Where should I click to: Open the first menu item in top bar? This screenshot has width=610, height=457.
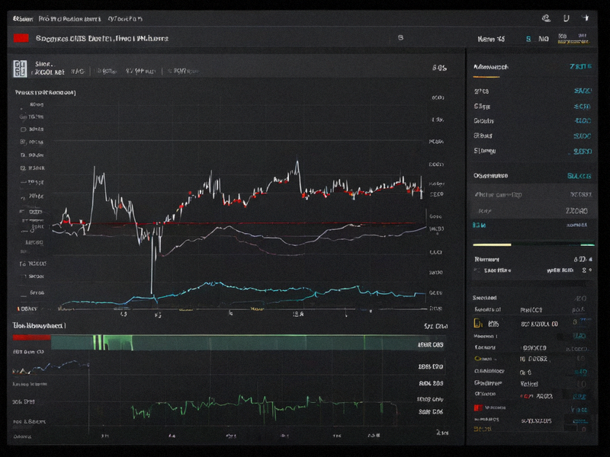[x=23, y=18]
